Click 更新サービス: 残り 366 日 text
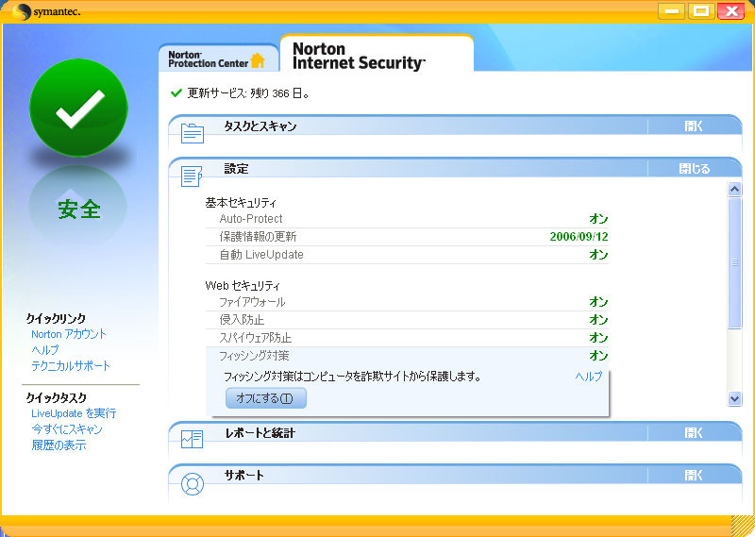The width and height of the screenshot is (755, 537). [248, 92]
